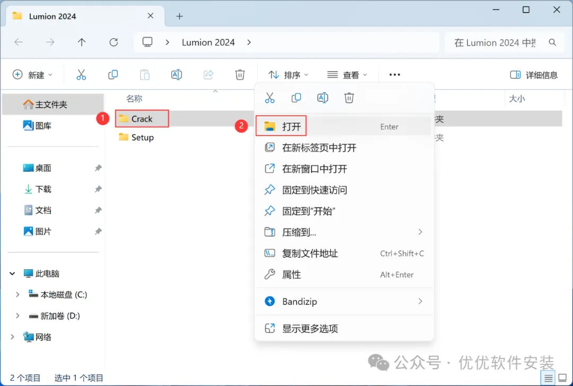Click chevron after Lumion 2024 in the address bar
Viewport: 573px width, 386px height.
pyautogui.click(x=249, y=42)
